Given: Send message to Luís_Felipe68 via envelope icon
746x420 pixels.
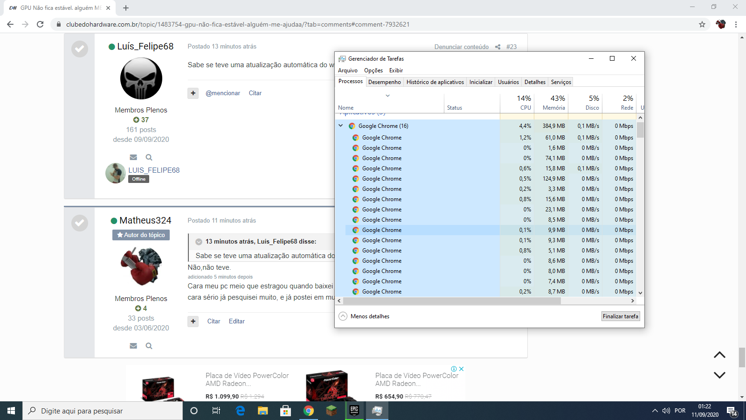Looking at the screenshot, I should point(133,157).
